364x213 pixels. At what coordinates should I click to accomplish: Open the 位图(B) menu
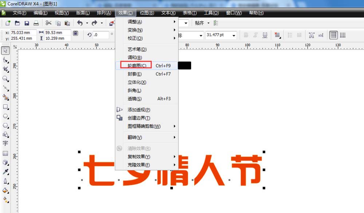(147, 13)
